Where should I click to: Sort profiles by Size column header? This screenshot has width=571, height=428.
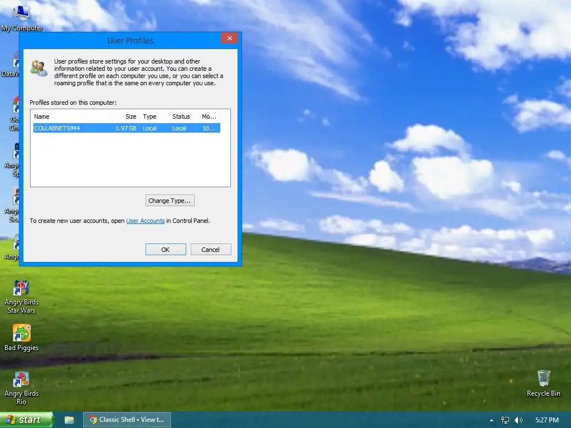point(125,116)
